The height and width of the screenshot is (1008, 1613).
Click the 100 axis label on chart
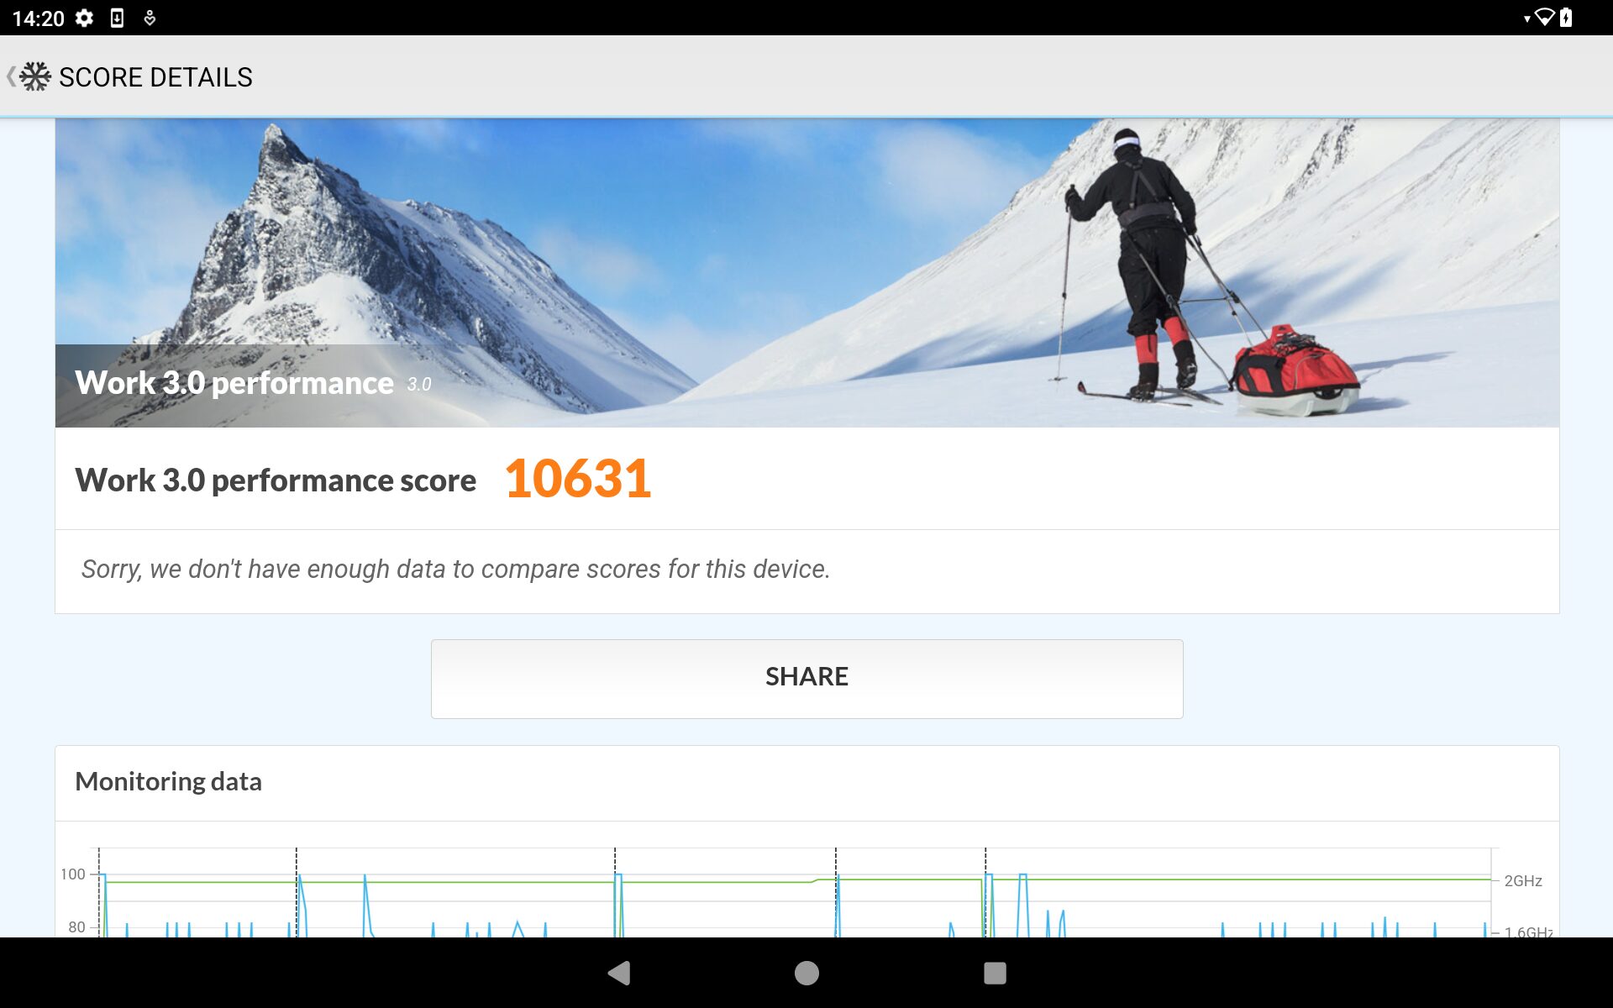73,874
